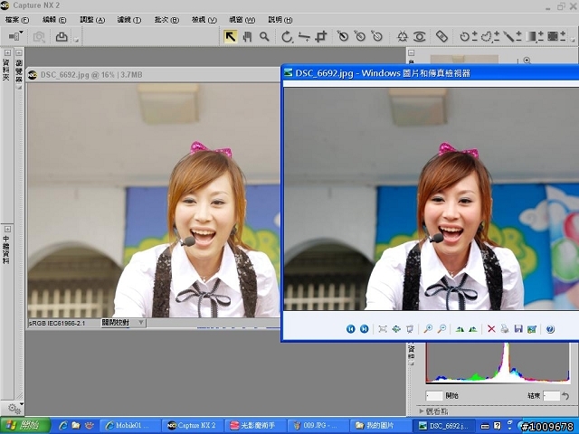Click the Print icon in Capture NX toolbar
Screen dimensions: 579x434
point(62,36)
